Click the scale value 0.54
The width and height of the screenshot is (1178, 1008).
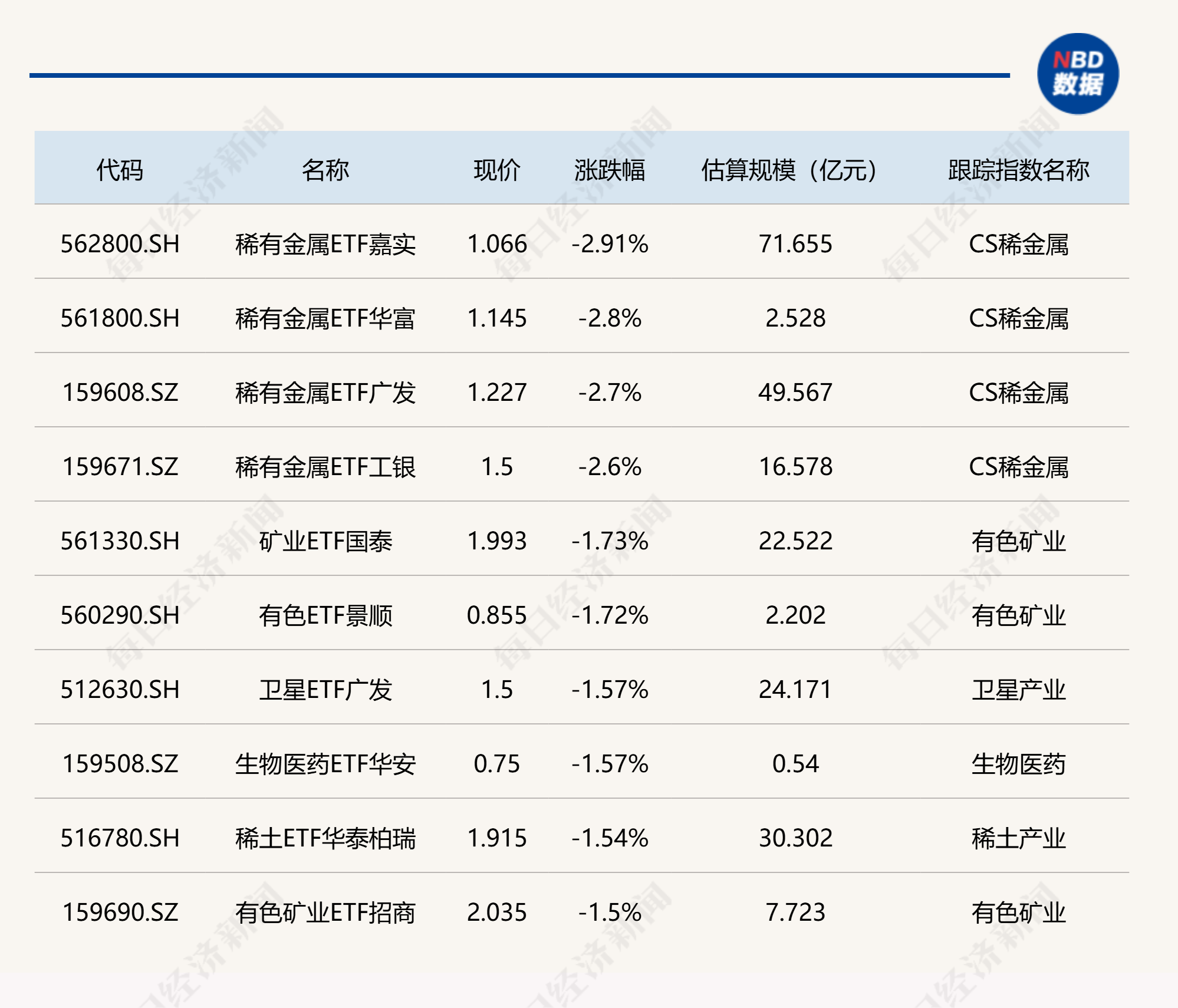(x=795, y=764)
